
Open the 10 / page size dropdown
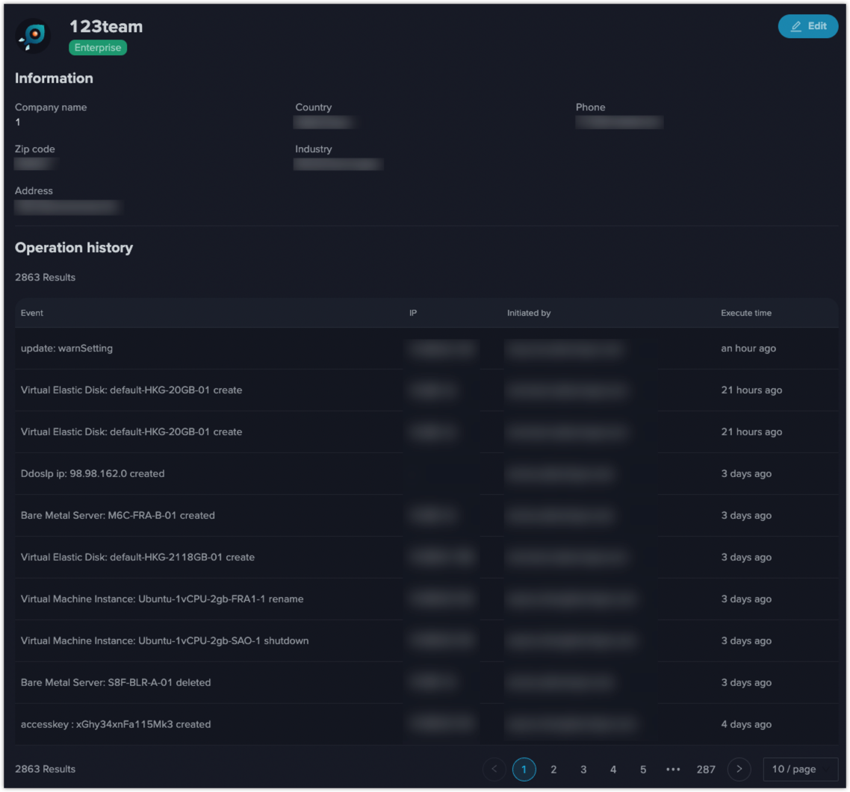click(x=800, y=769)
